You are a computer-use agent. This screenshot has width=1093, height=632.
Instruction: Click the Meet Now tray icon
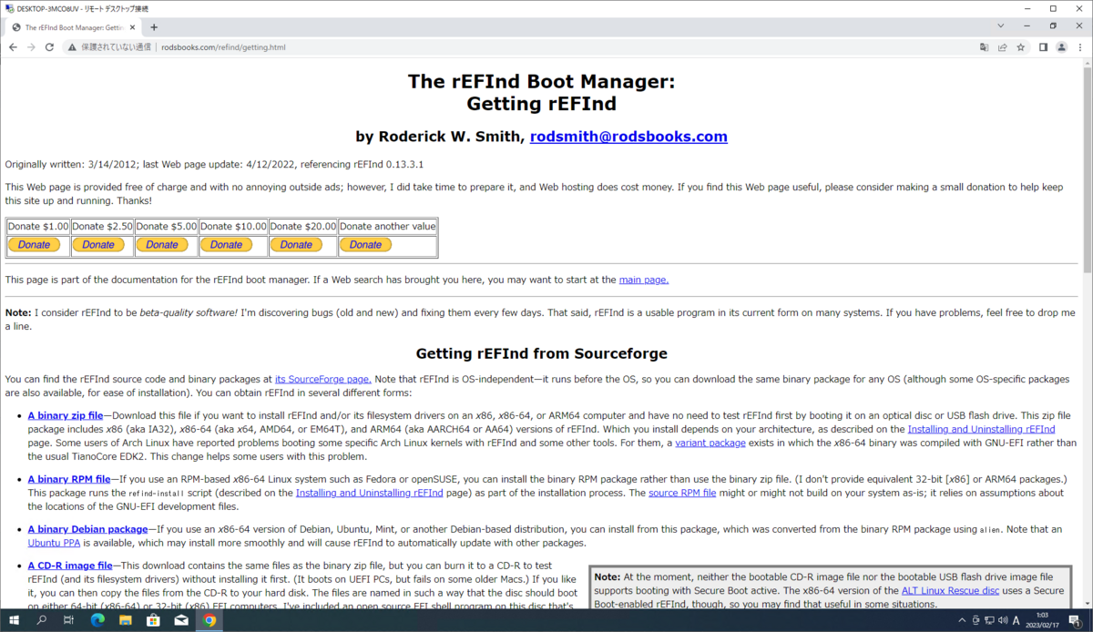point(977,620)
